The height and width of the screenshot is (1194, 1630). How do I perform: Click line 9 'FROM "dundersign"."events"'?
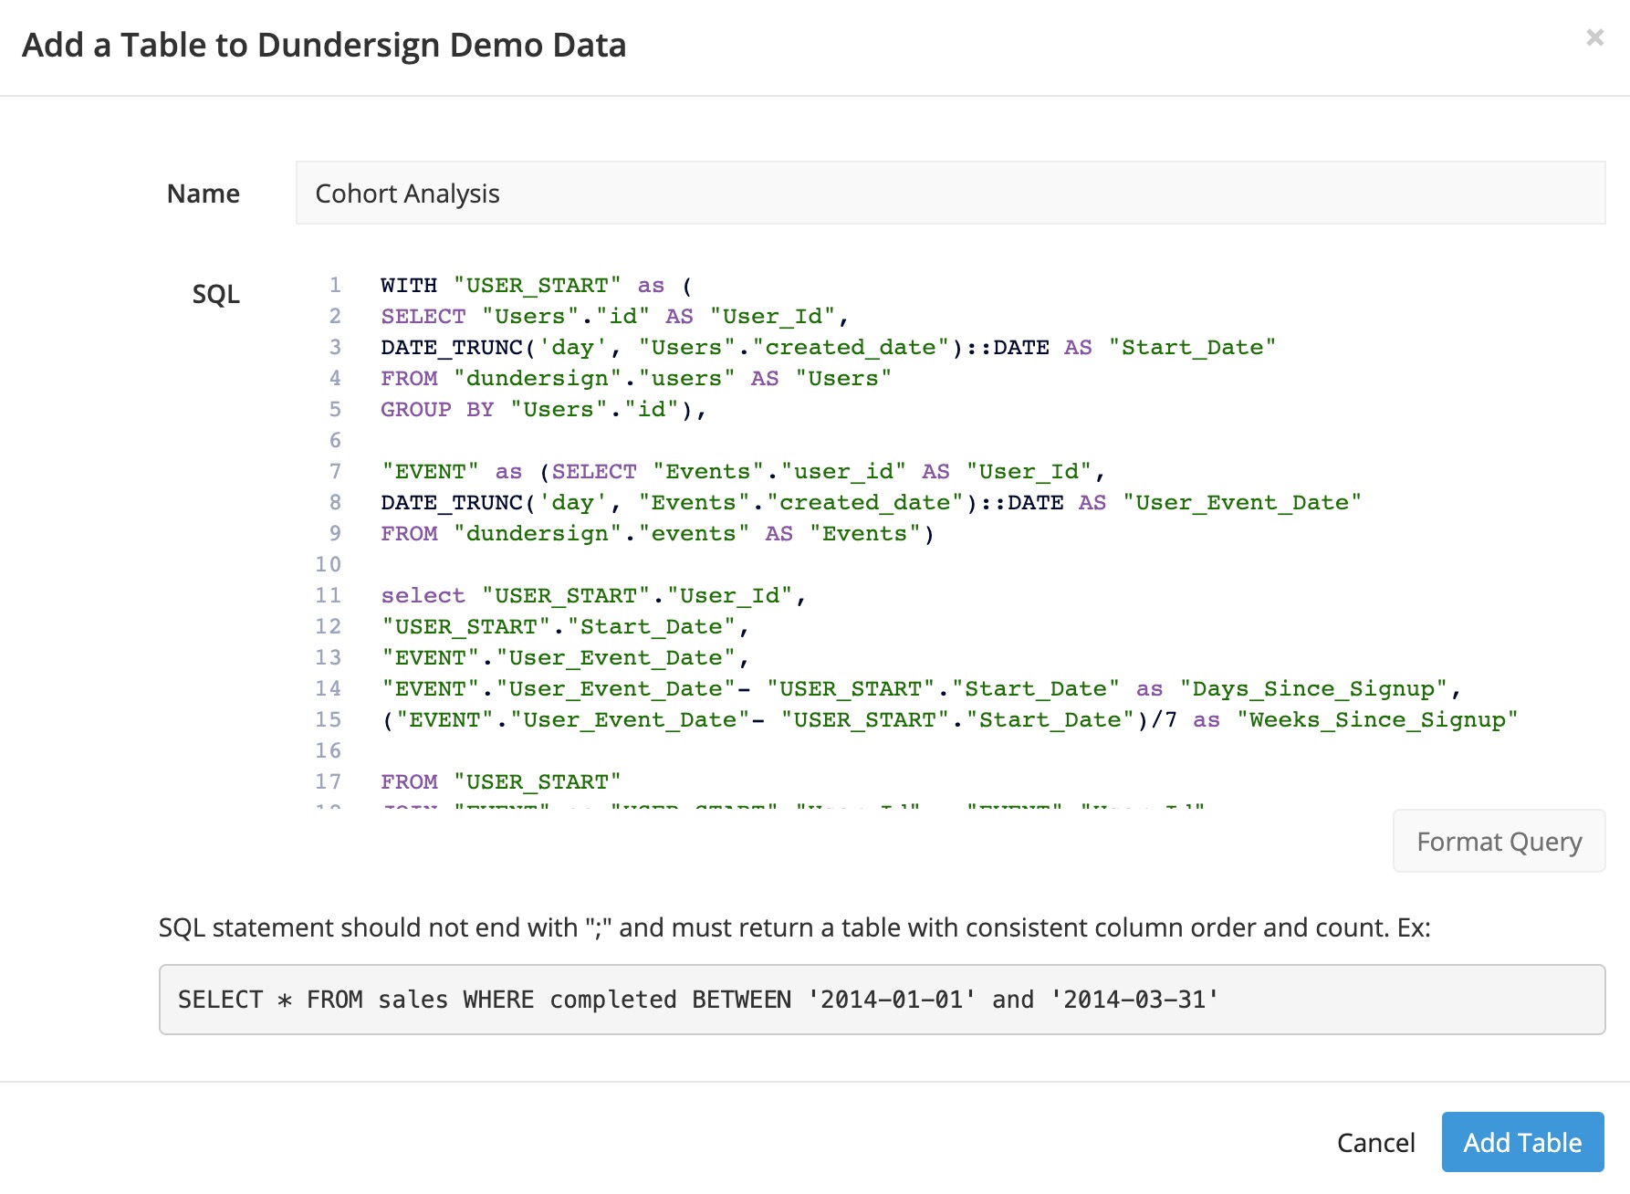tap(657, 534)
